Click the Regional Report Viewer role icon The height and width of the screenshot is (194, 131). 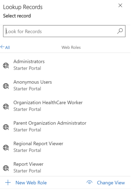click(6, 147)
